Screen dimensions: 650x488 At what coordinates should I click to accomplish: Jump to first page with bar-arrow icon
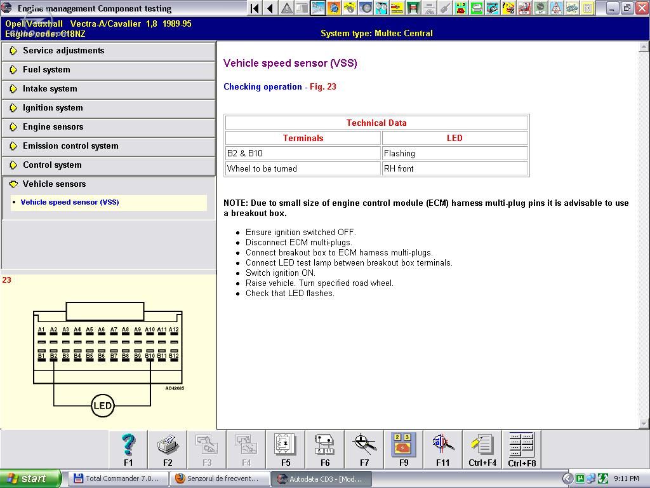point(255,8)
